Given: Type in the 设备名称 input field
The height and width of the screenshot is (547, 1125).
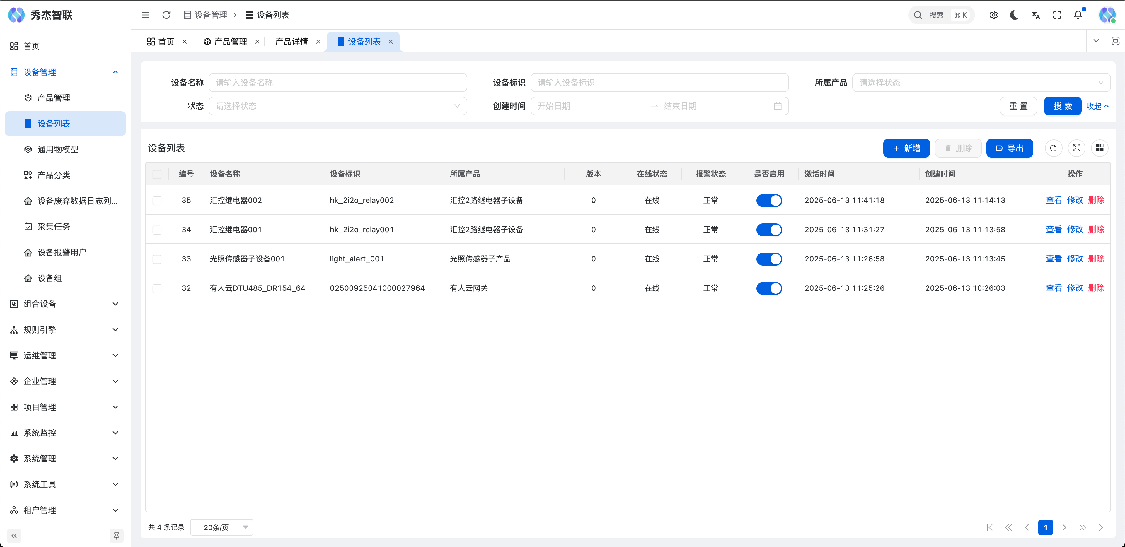Looking at the screenshot, I should (338, 82).
